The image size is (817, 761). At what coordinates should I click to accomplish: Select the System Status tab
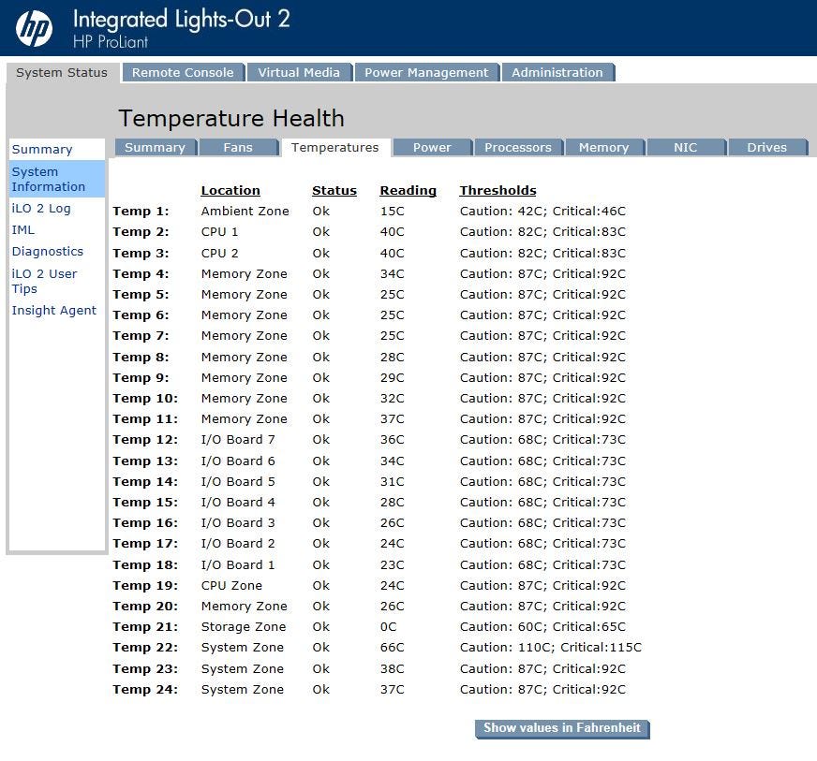pos(62,73)
